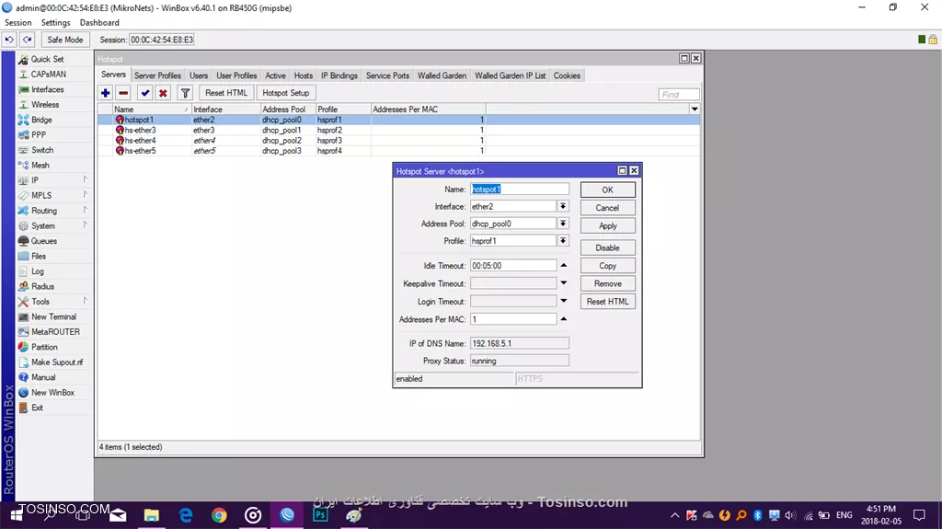Click the Name input field
The height and width of the screenshot is (529, 942).
[x=520, y=190]
